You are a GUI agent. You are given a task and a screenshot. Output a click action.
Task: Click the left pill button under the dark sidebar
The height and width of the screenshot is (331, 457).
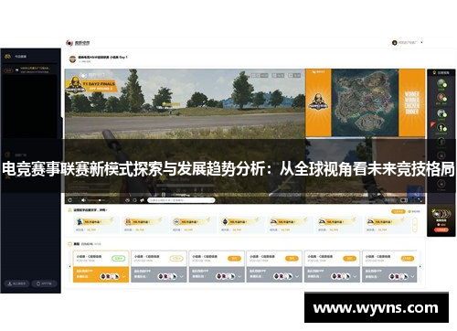point(16,283)
